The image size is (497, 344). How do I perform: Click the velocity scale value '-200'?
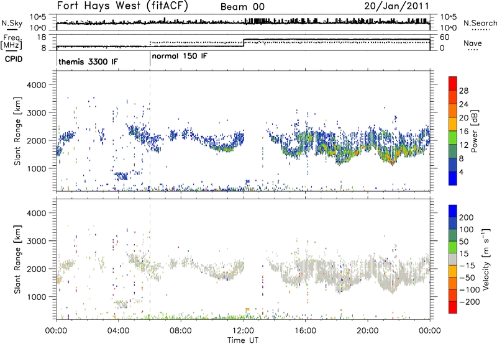pos(469,302)
